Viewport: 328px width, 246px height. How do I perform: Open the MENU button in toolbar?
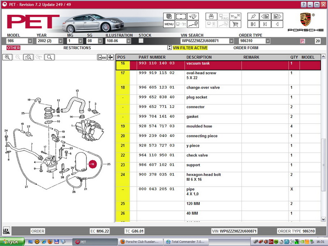click(169, 24)
